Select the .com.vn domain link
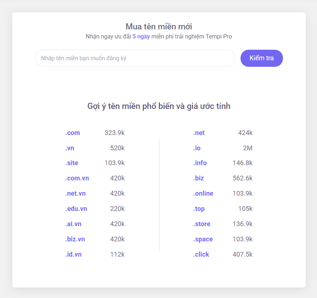 coord(77,178)
